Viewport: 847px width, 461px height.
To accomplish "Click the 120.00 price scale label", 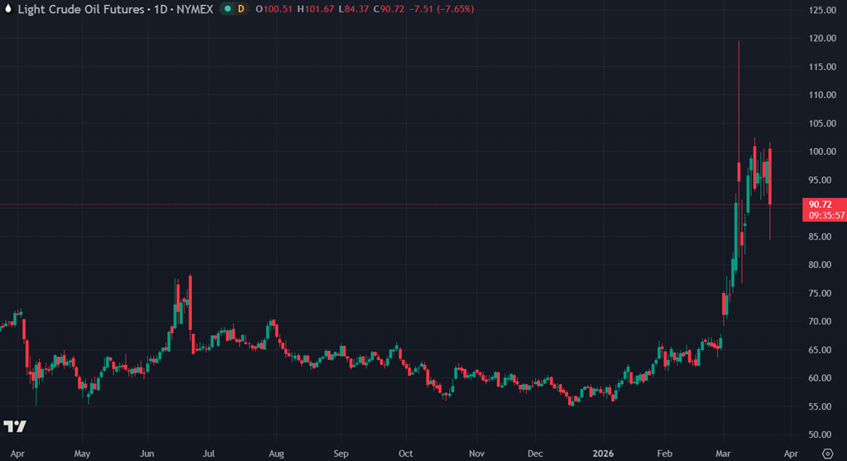I will click(821, 38).
